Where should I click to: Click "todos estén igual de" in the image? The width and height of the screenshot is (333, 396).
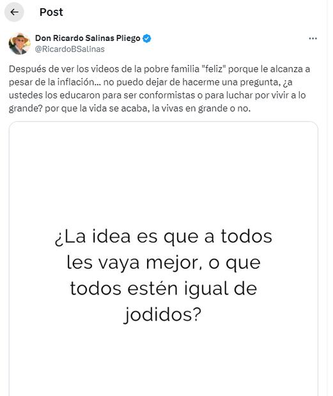coord(164,289)
